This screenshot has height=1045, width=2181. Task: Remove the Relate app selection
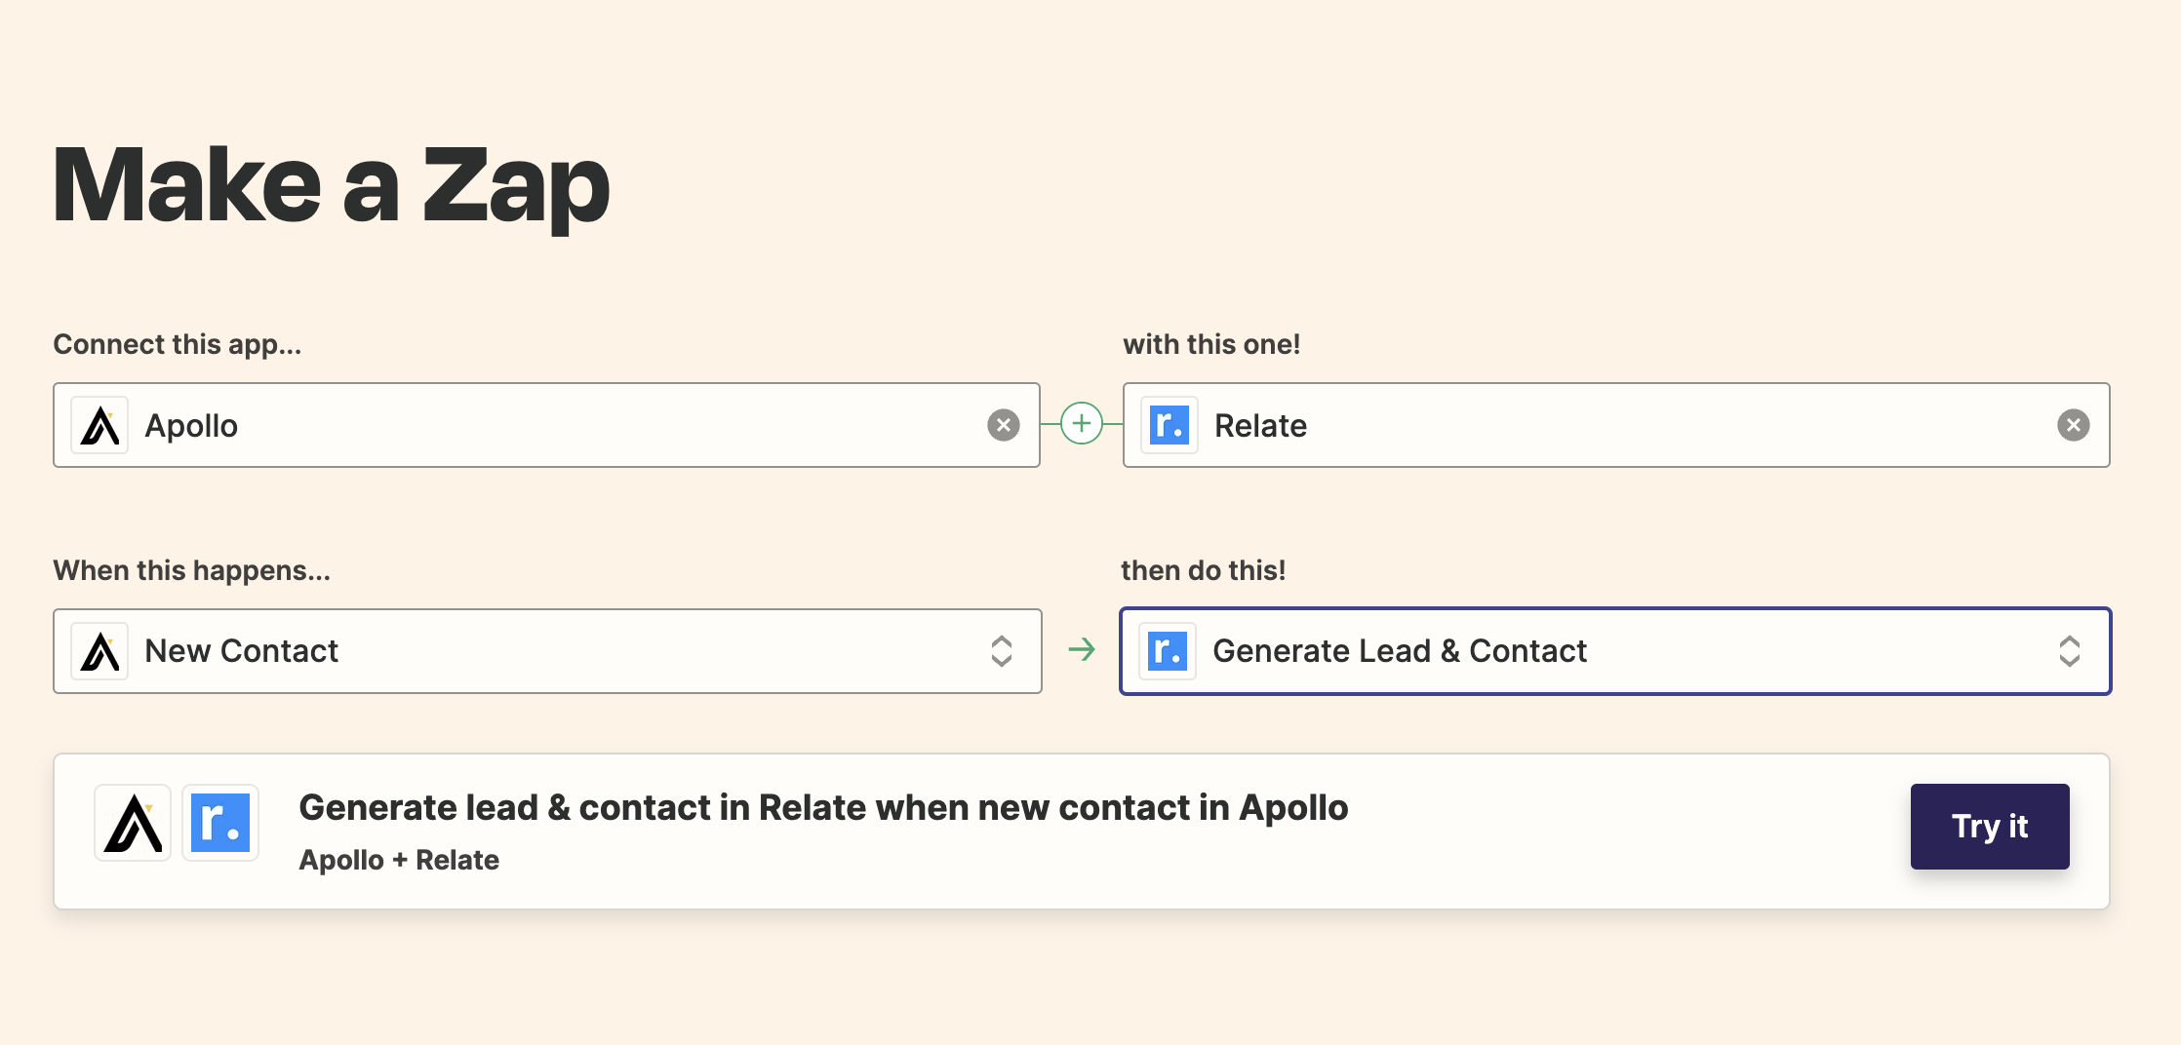(2073, 425)
